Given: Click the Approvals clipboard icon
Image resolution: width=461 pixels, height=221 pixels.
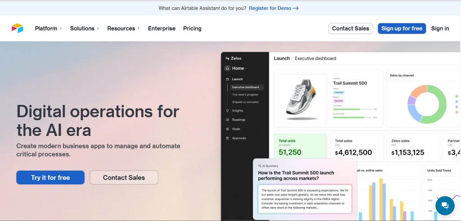Looking at the screenshot, I should point(227,138).
